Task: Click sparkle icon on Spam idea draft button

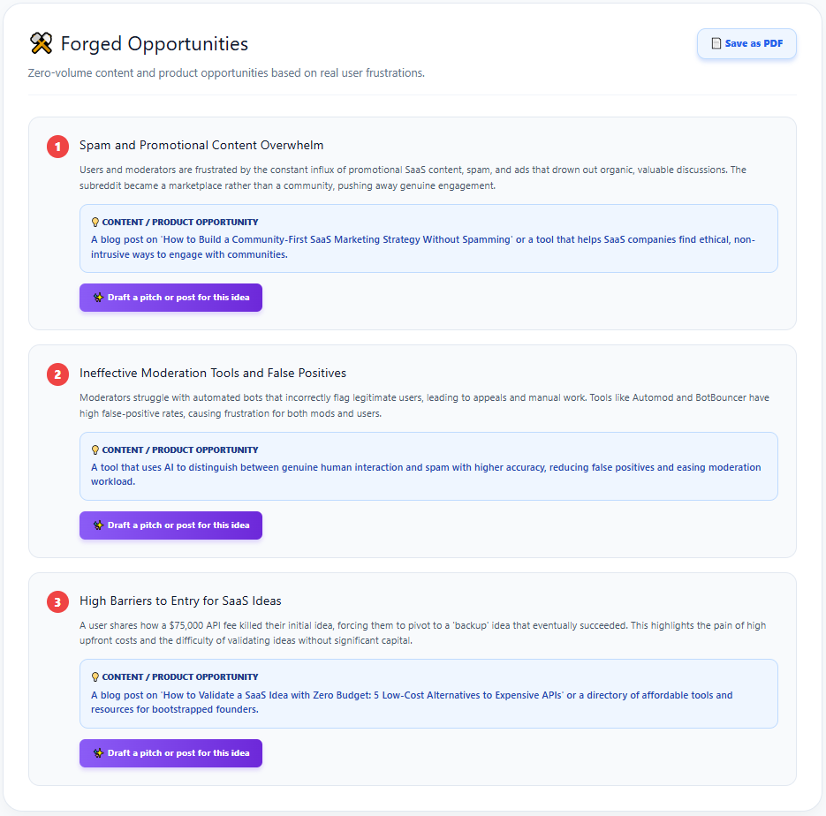Action: [x=98, y=298]
